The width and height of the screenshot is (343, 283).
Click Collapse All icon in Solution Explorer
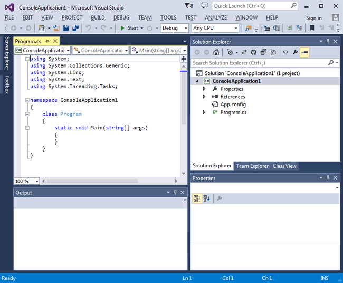(263, 52)
